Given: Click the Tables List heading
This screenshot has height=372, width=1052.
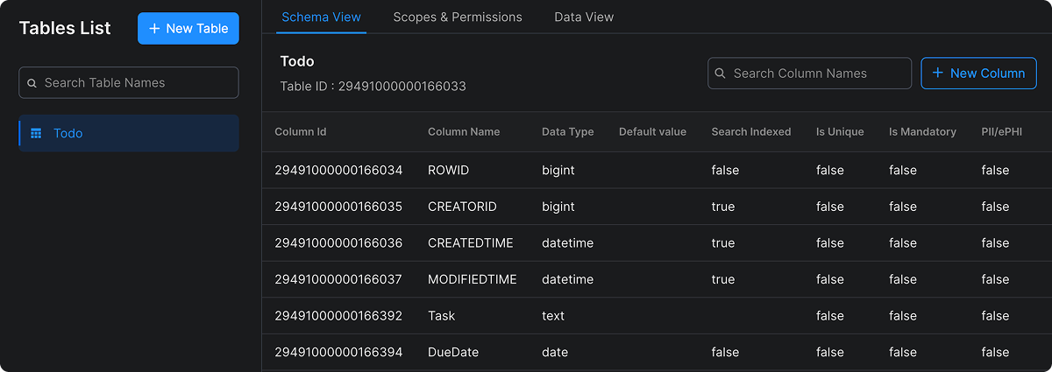Looking at the screenshot, I should tap(65, 28).
